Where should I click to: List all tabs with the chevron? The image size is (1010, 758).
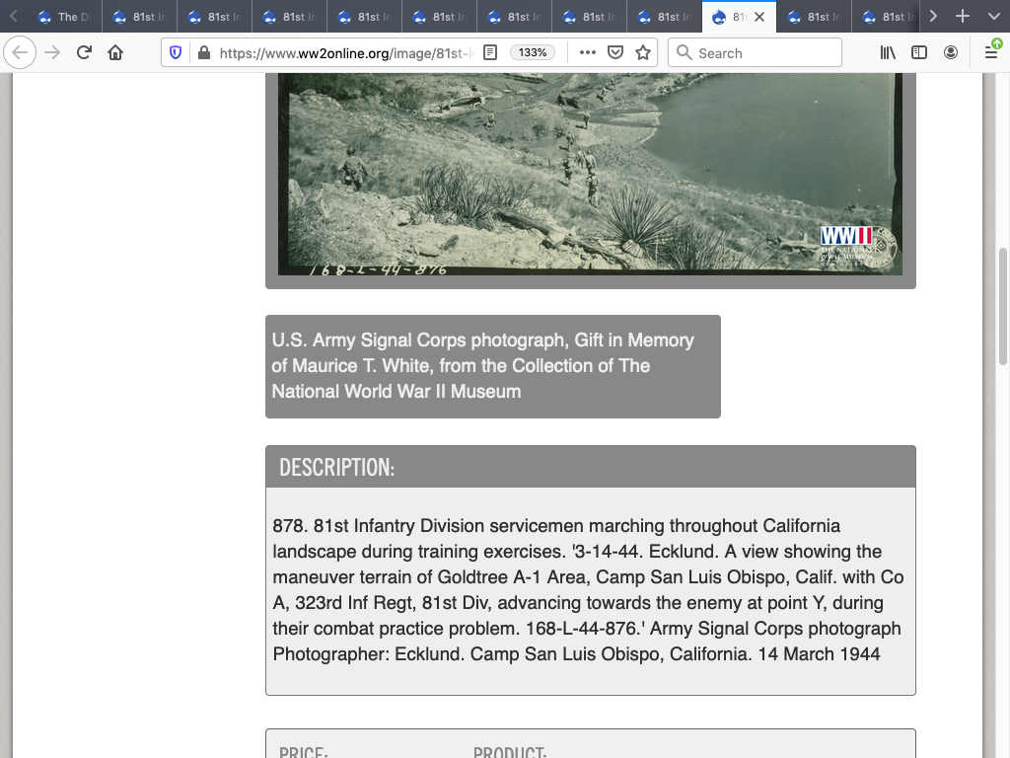(x=992, y=17)
